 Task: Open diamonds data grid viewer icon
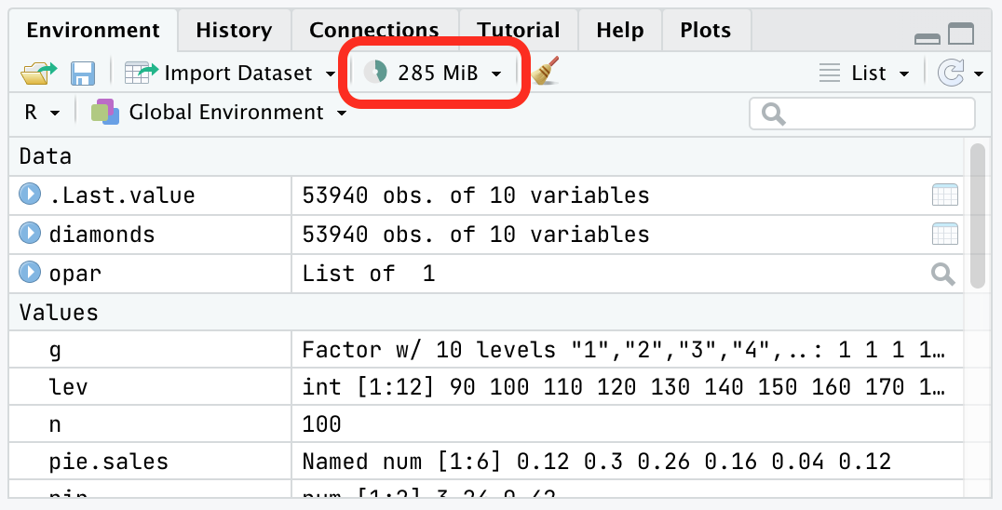click(x=944, y=235)
